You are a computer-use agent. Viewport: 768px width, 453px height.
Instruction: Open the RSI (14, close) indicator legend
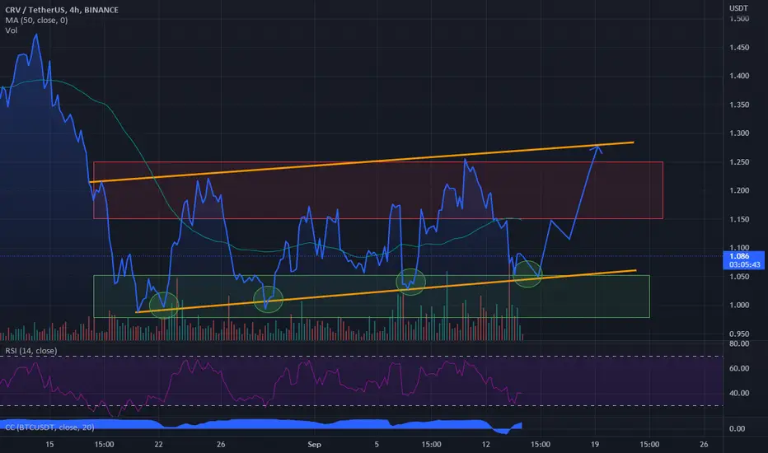click(30, 351)
